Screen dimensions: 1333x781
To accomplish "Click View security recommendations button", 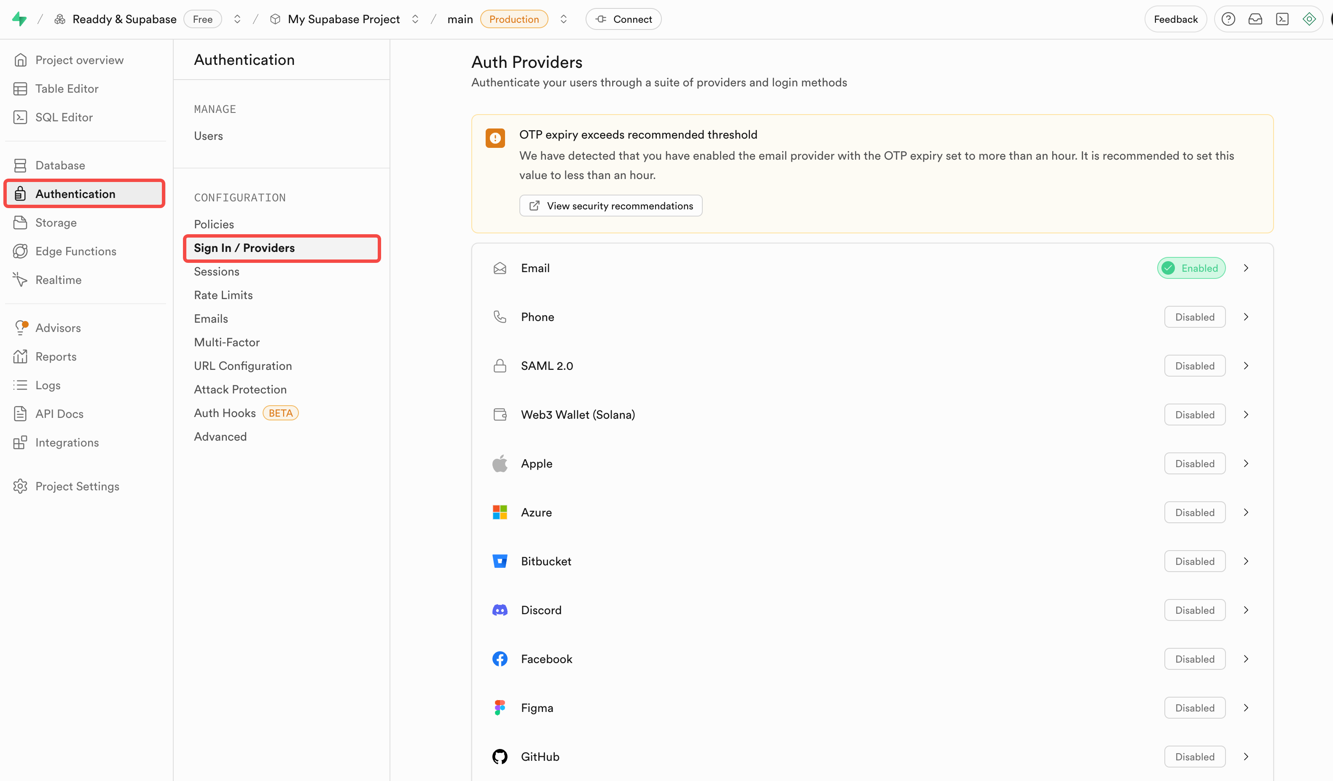I will pos(610,206).
